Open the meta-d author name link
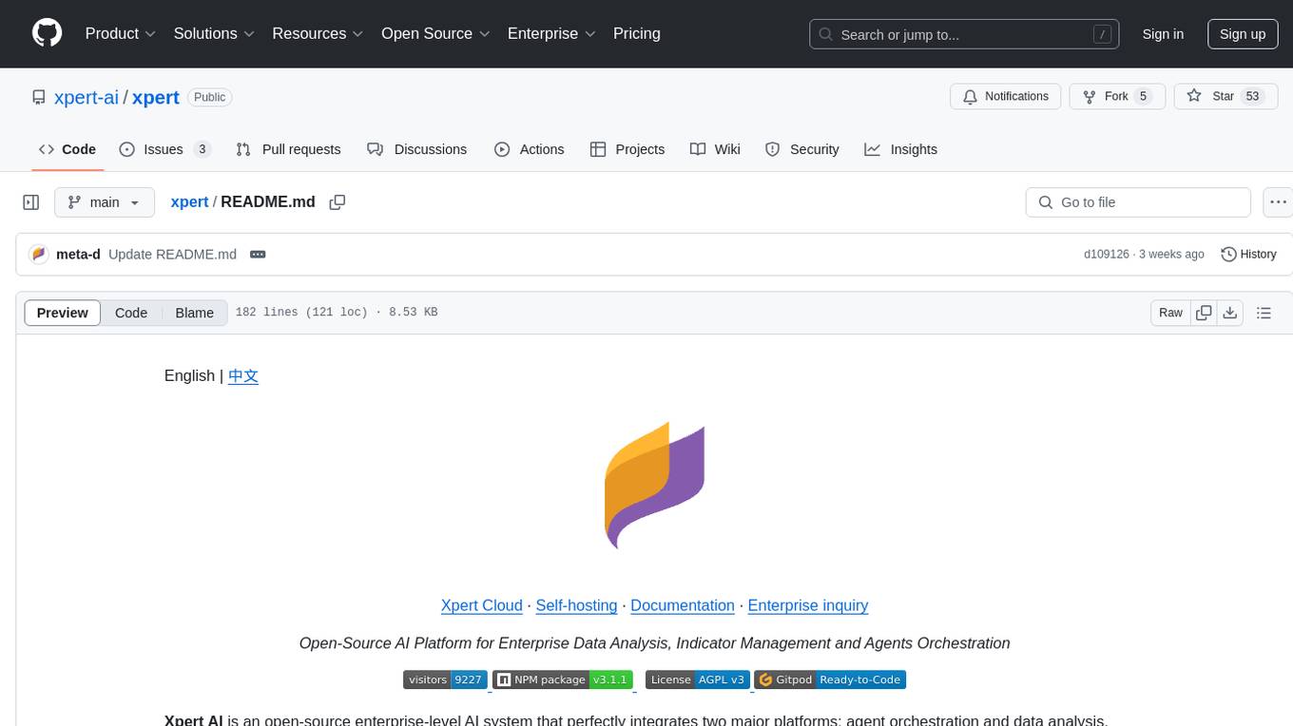This screenshot has width=1293, height=726. (79, 255)
